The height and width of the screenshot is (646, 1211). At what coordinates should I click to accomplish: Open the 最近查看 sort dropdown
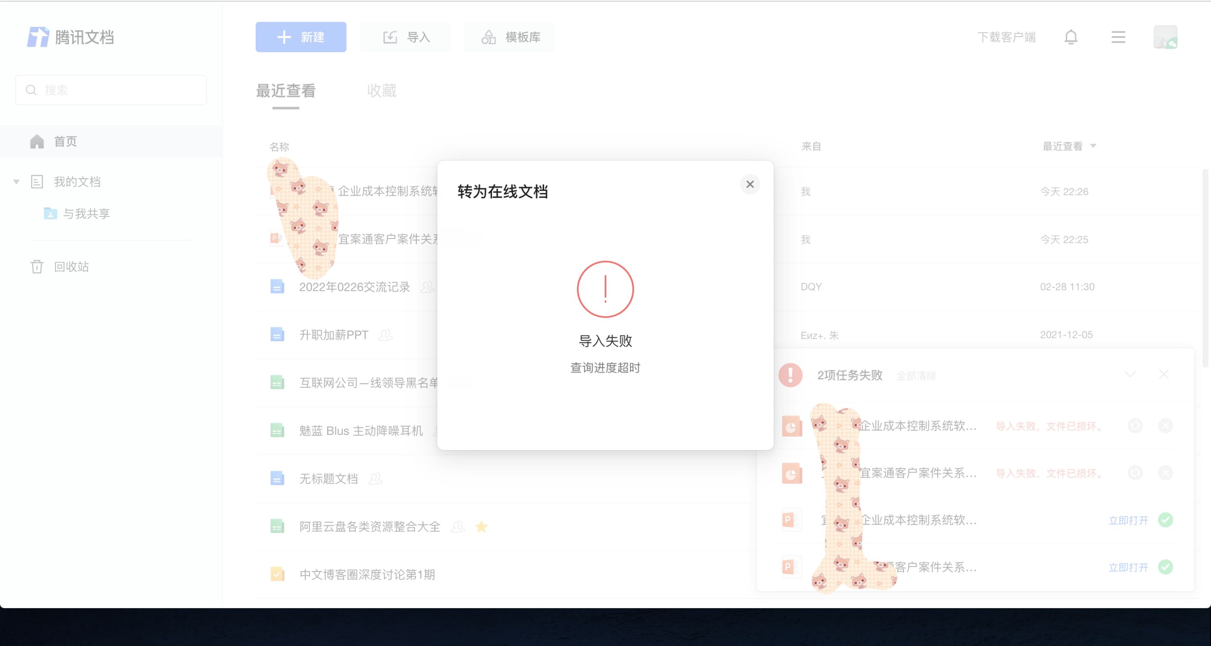coord(1093,146)
